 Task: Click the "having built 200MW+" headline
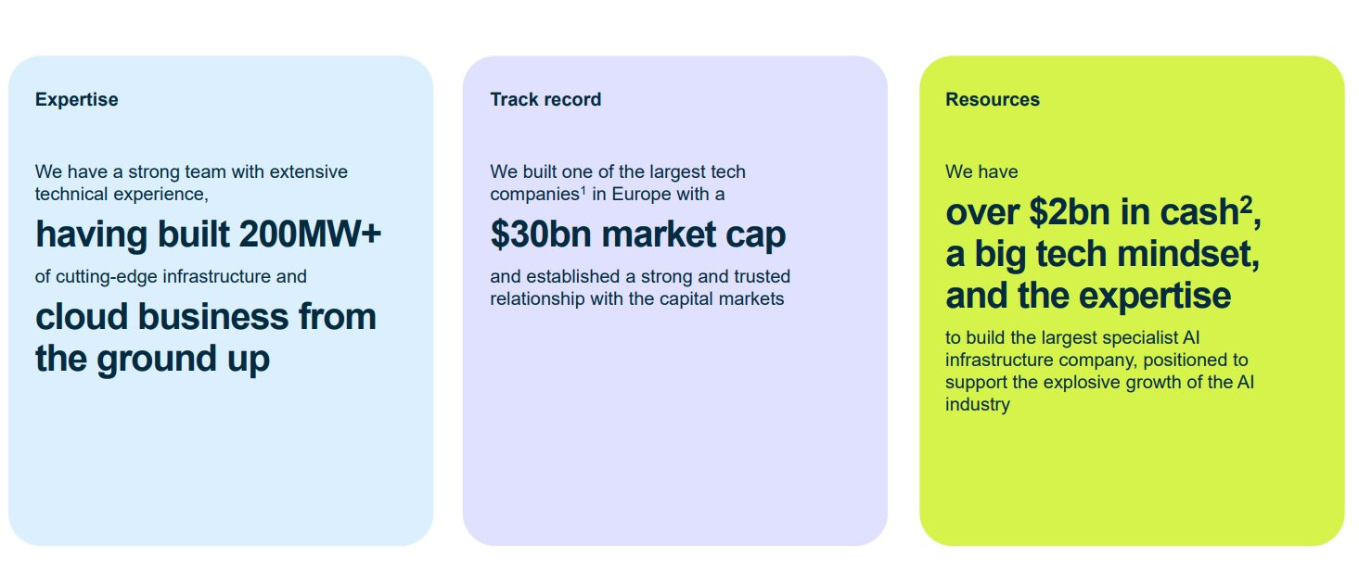[x=208, y=234]
